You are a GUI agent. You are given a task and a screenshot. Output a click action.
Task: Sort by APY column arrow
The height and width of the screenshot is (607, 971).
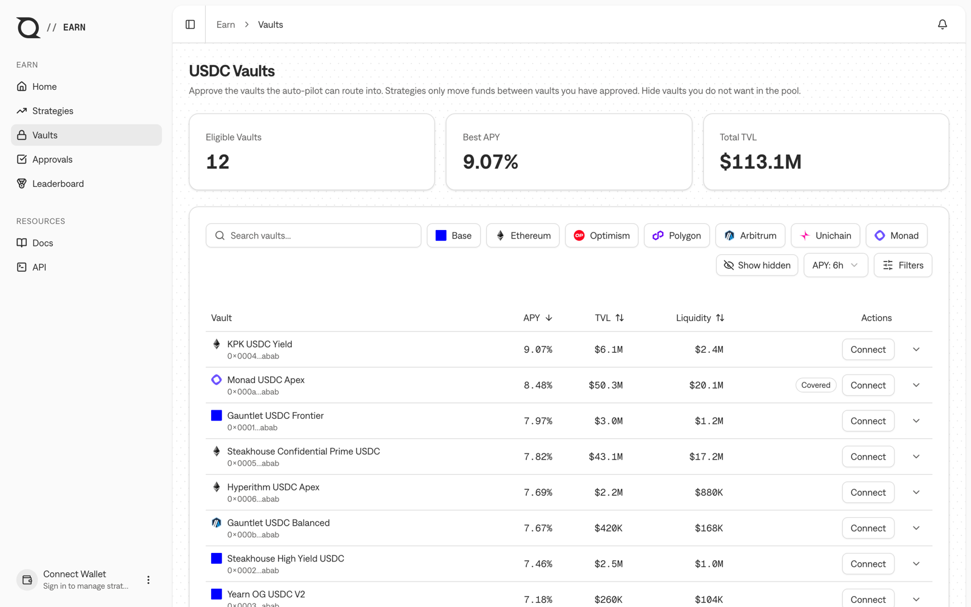[549, 318]
